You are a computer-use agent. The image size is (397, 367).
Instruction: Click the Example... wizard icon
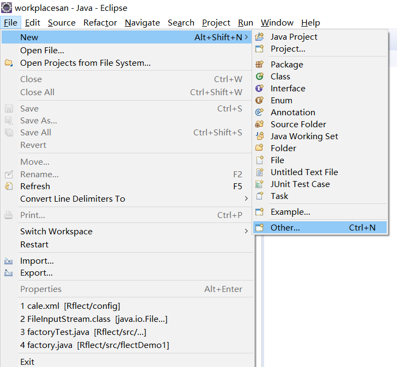click(259, 212)
